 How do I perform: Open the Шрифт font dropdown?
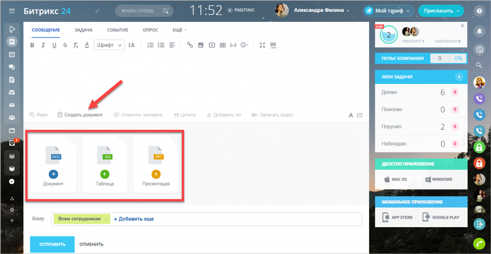click(x=109, y=45)
